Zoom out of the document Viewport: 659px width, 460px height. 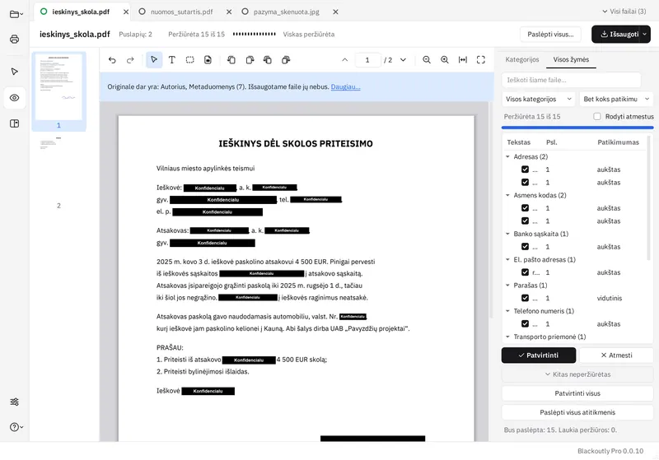(x=427, y=60)
